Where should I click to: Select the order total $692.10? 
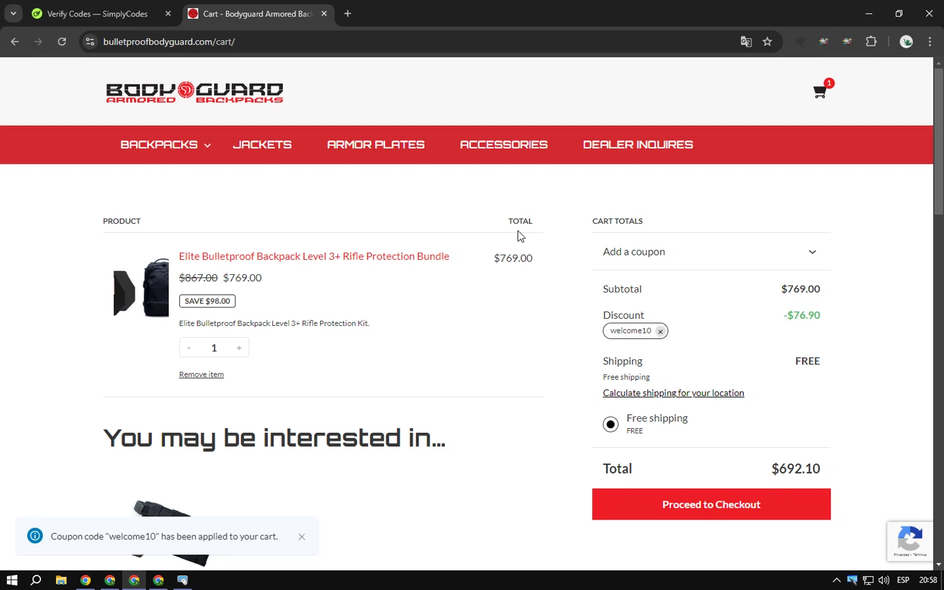coord(795,469)
